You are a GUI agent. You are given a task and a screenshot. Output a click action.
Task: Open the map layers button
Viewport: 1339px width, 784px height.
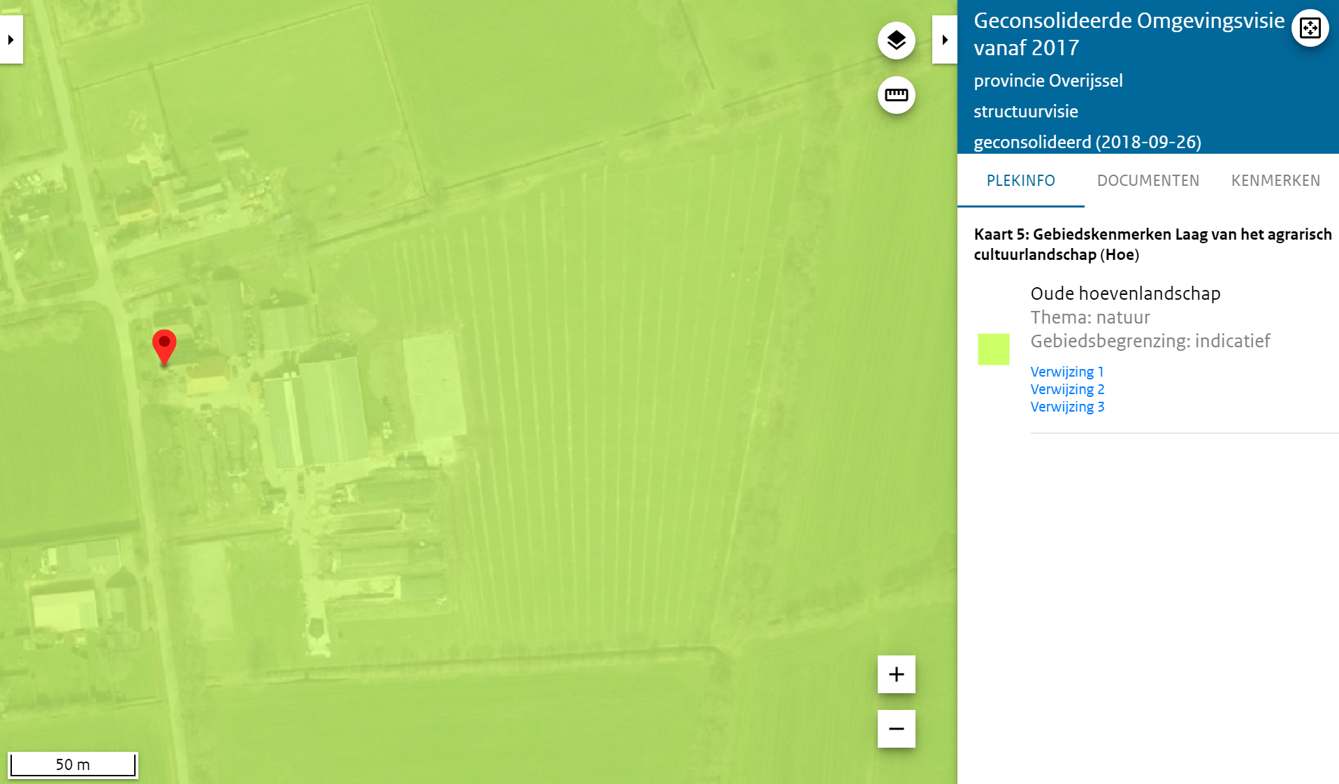(x=896, y=41)
